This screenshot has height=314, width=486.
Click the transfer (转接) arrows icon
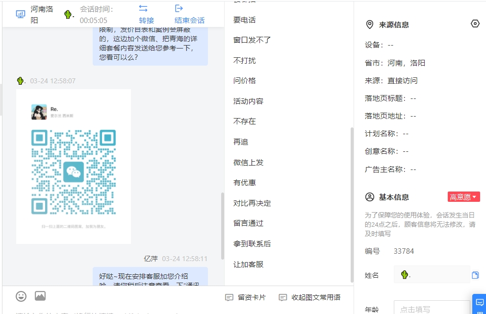point(143,8)
